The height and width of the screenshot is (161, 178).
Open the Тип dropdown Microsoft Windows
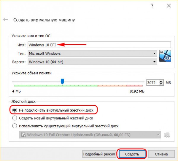coord(92,53)
